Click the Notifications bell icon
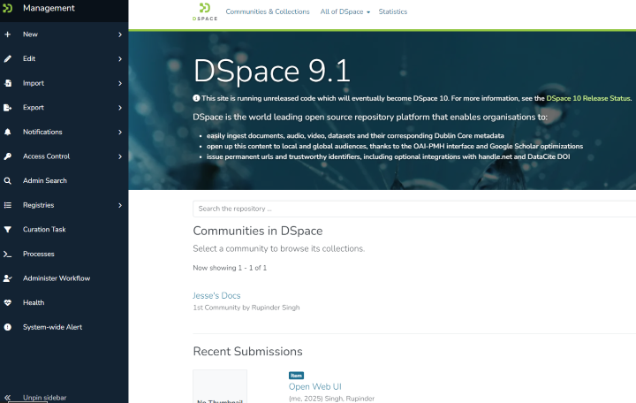Viewport: 636px width, 403px height. click(x=8, y=132)
